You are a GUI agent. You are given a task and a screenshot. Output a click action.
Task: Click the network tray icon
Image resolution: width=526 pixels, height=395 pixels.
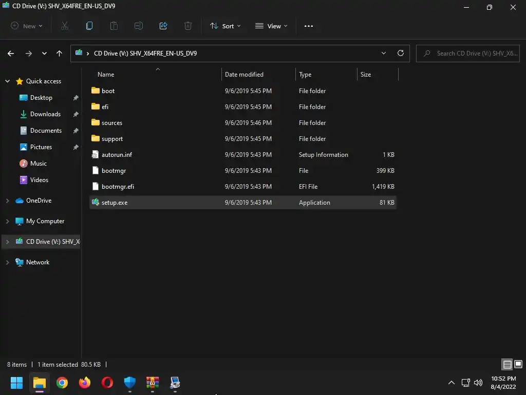[x=465, y=383]
